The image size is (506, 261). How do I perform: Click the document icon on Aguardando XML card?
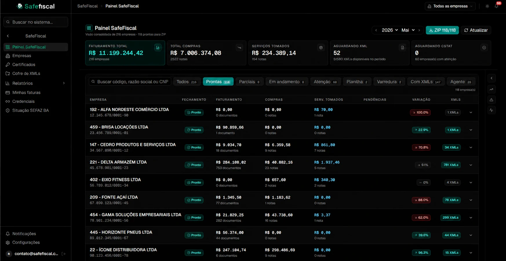402,48
